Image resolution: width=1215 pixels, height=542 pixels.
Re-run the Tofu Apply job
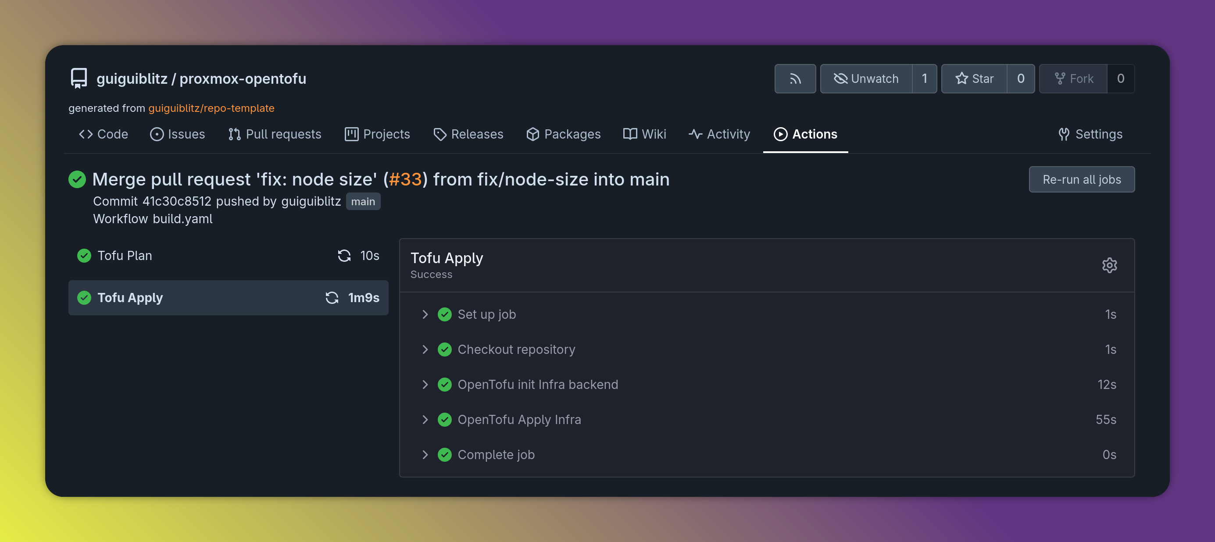(x=332, y=298)
